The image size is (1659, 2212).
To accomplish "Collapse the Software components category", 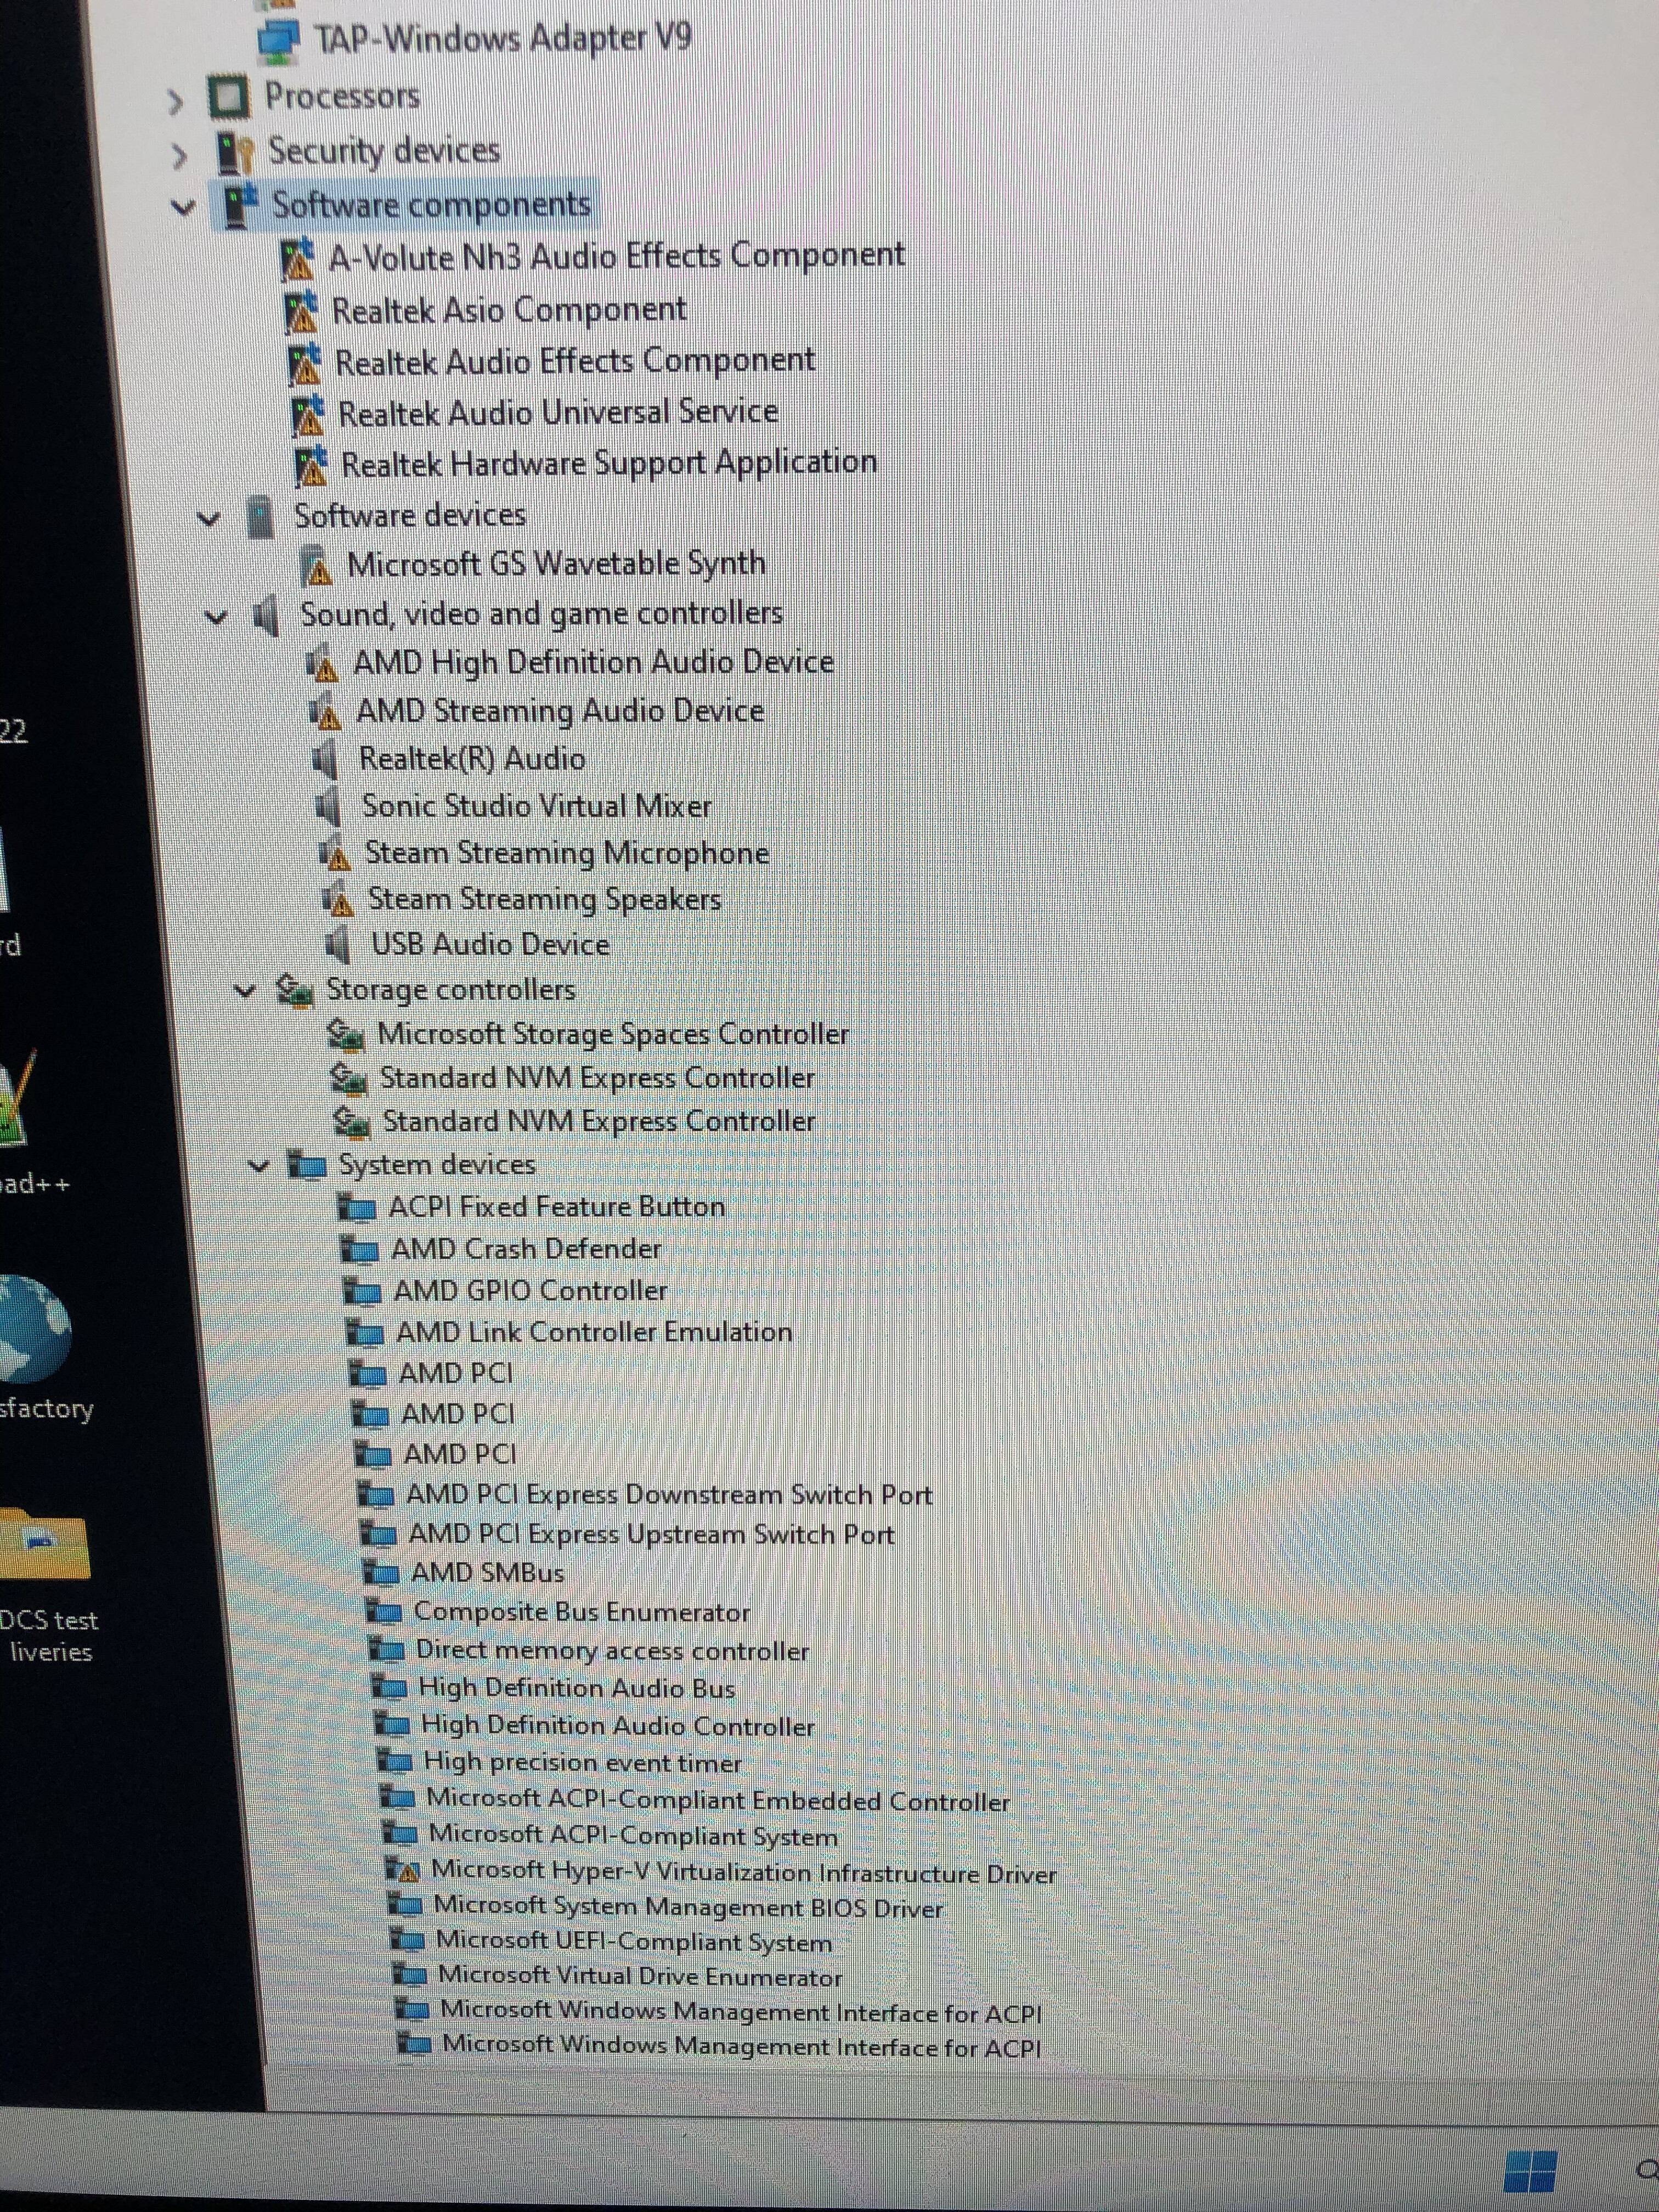I will (x=183, y=208).
